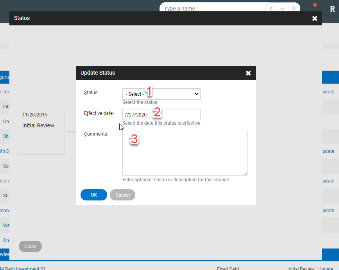Click 'Select the date this status is effective.' text
Screen dimensions: 339x270
pyautogui.click(x=162, y=123)
